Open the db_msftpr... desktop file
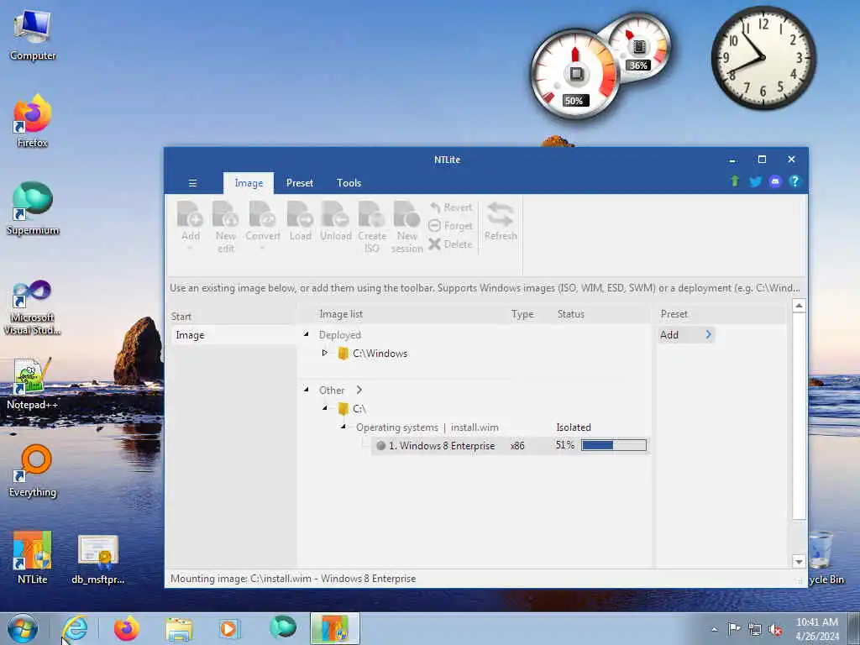Screen dimensions: 860x645 98,558
